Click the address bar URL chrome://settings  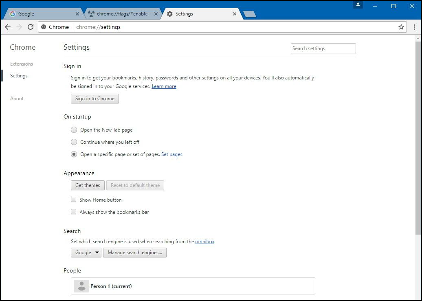98,27
